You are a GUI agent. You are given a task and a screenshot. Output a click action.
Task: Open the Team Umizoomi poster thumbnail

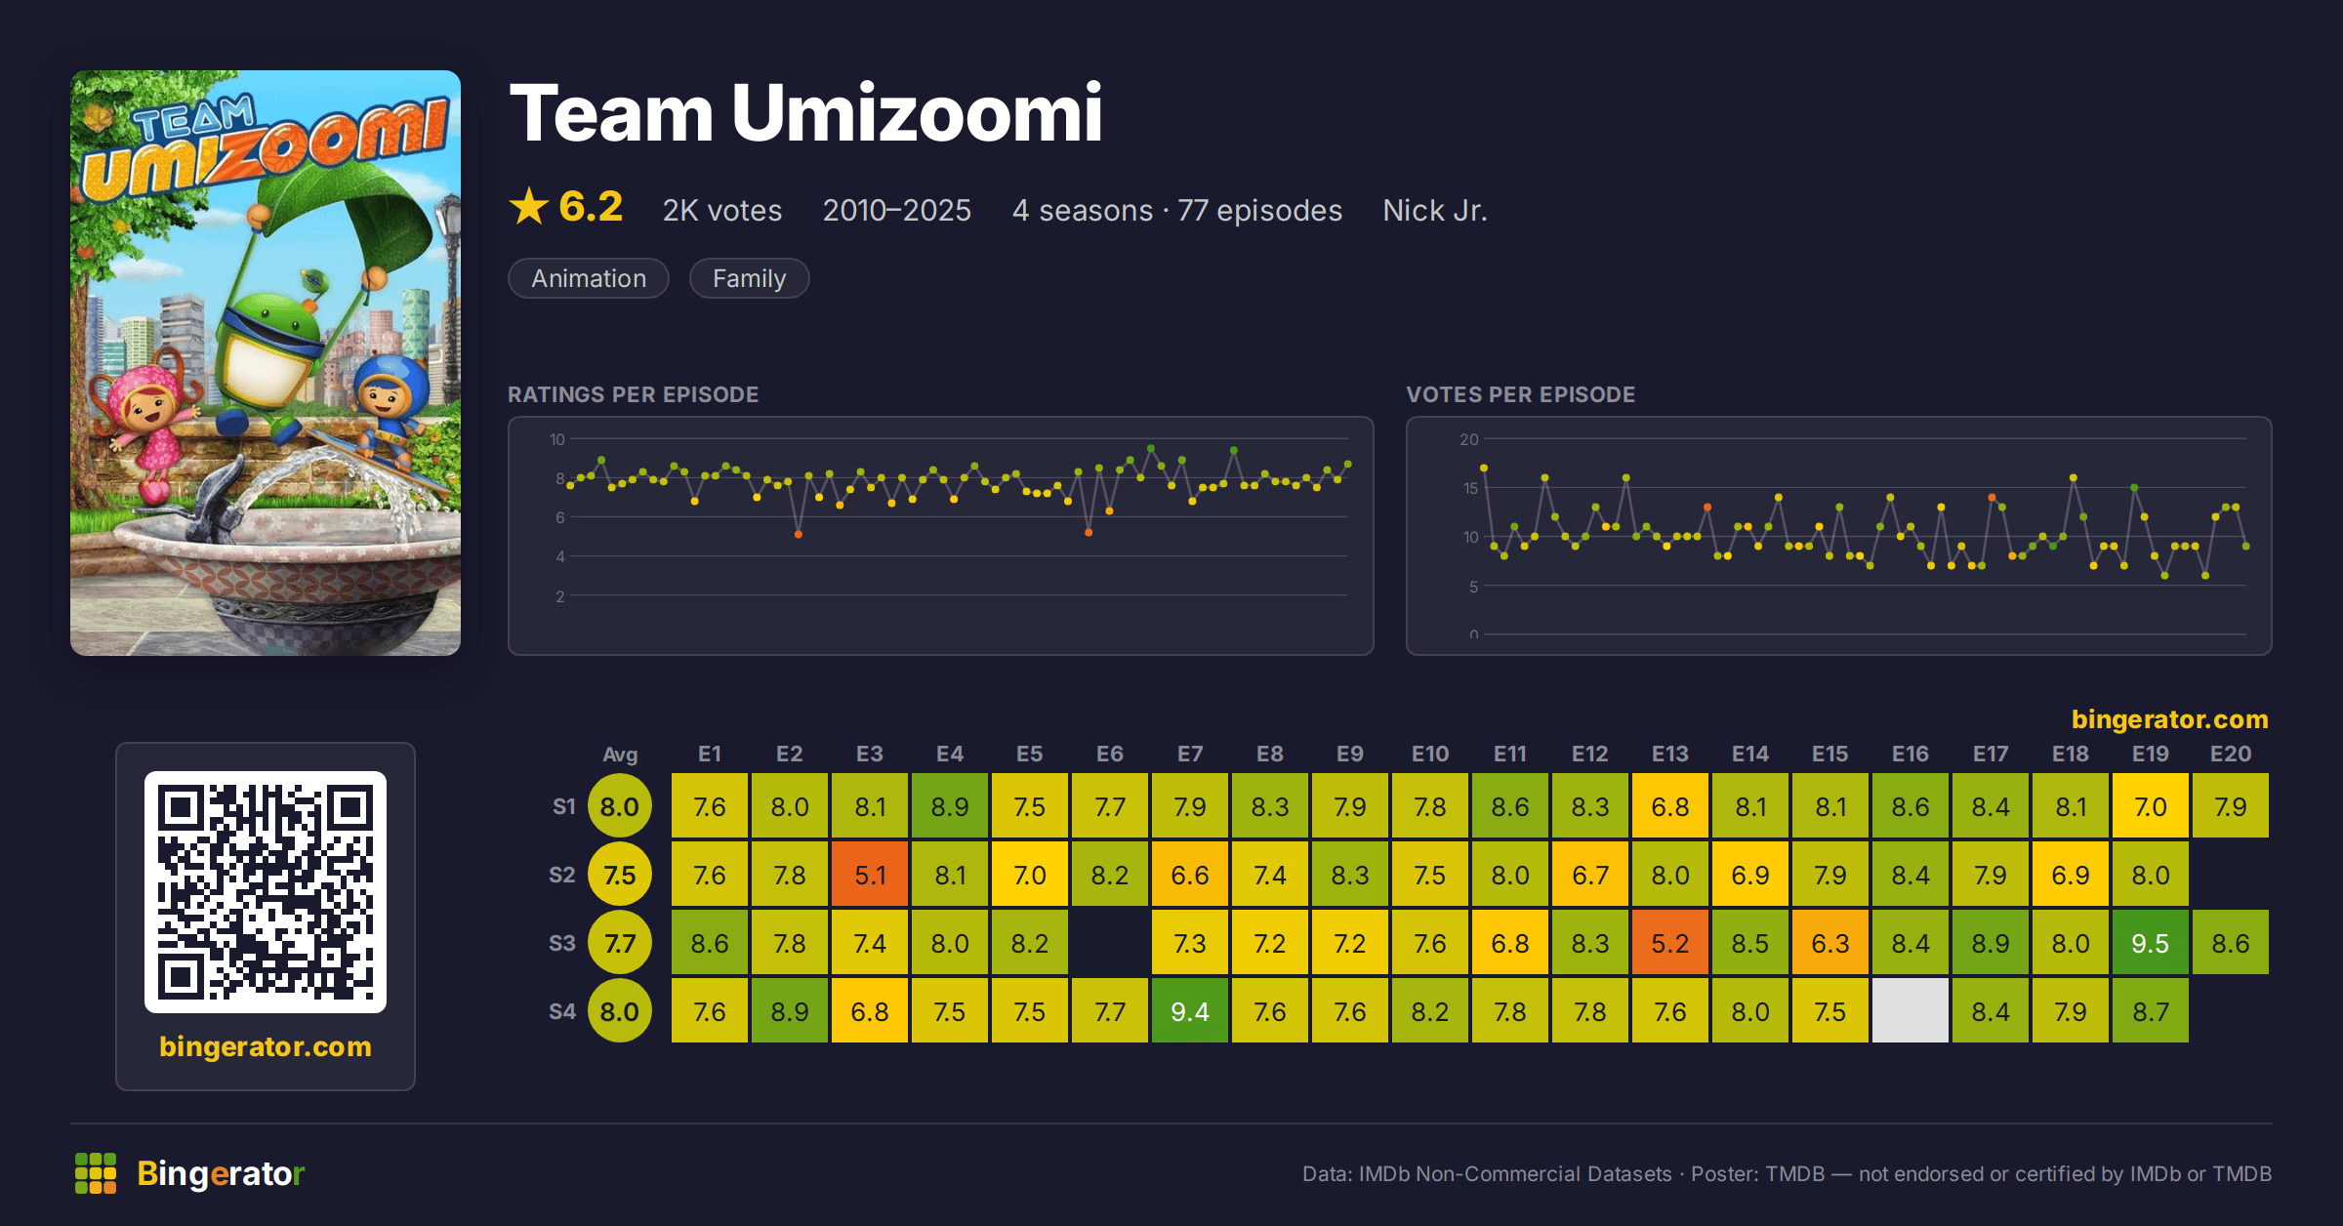(266, 363)
